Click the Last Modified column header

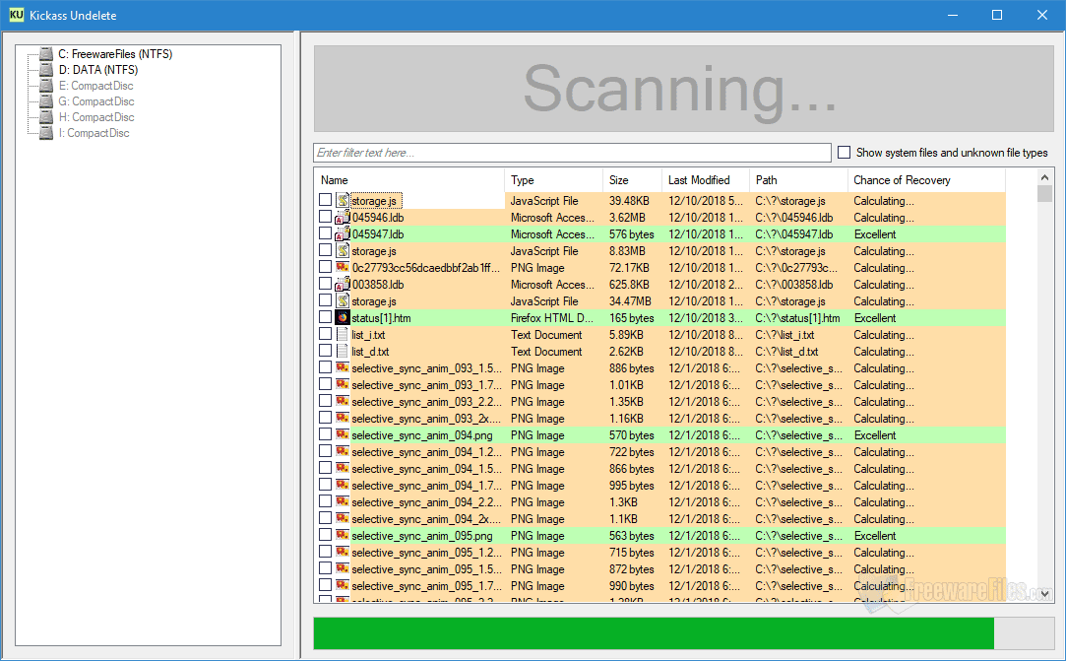coord(699,180)
